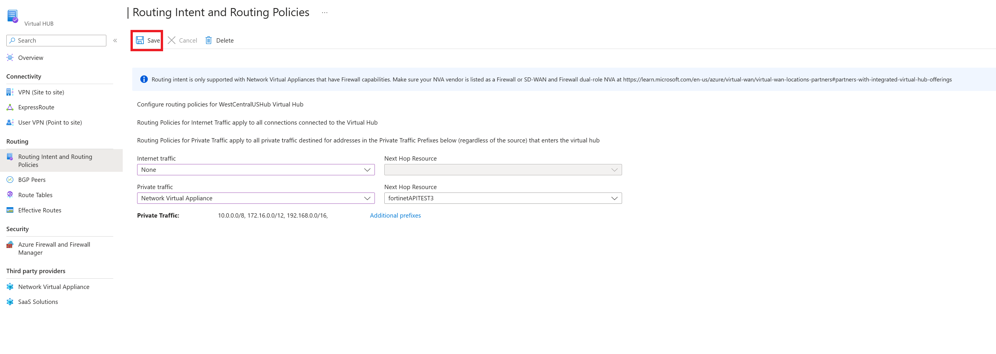Screen dimensions: 996x354
Task: Click the Save disk icon
Action: [x=140, y=40]
